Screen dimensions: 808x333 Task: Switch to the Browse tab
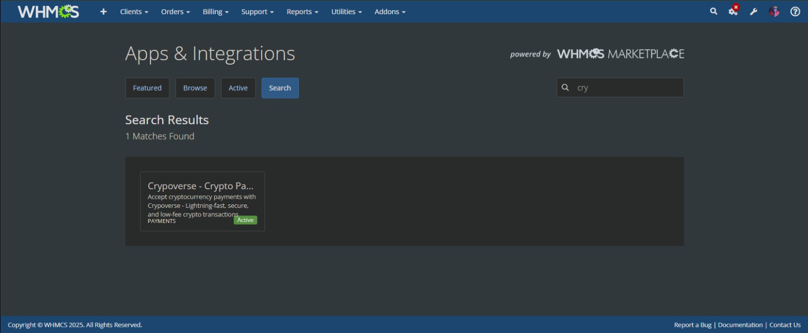pos(195,88)
